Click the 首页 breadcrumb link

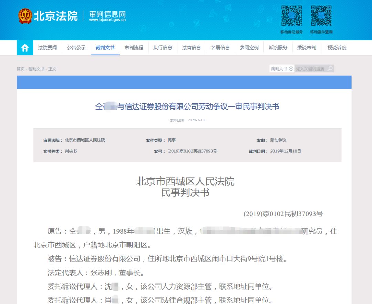21,69
